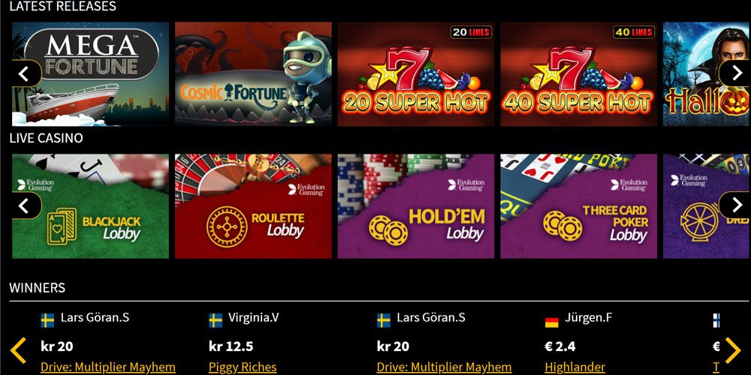The image size is (751, 375).
Task: Launch the 20 Super Hot slot
Action: click(x=416, y=74)
